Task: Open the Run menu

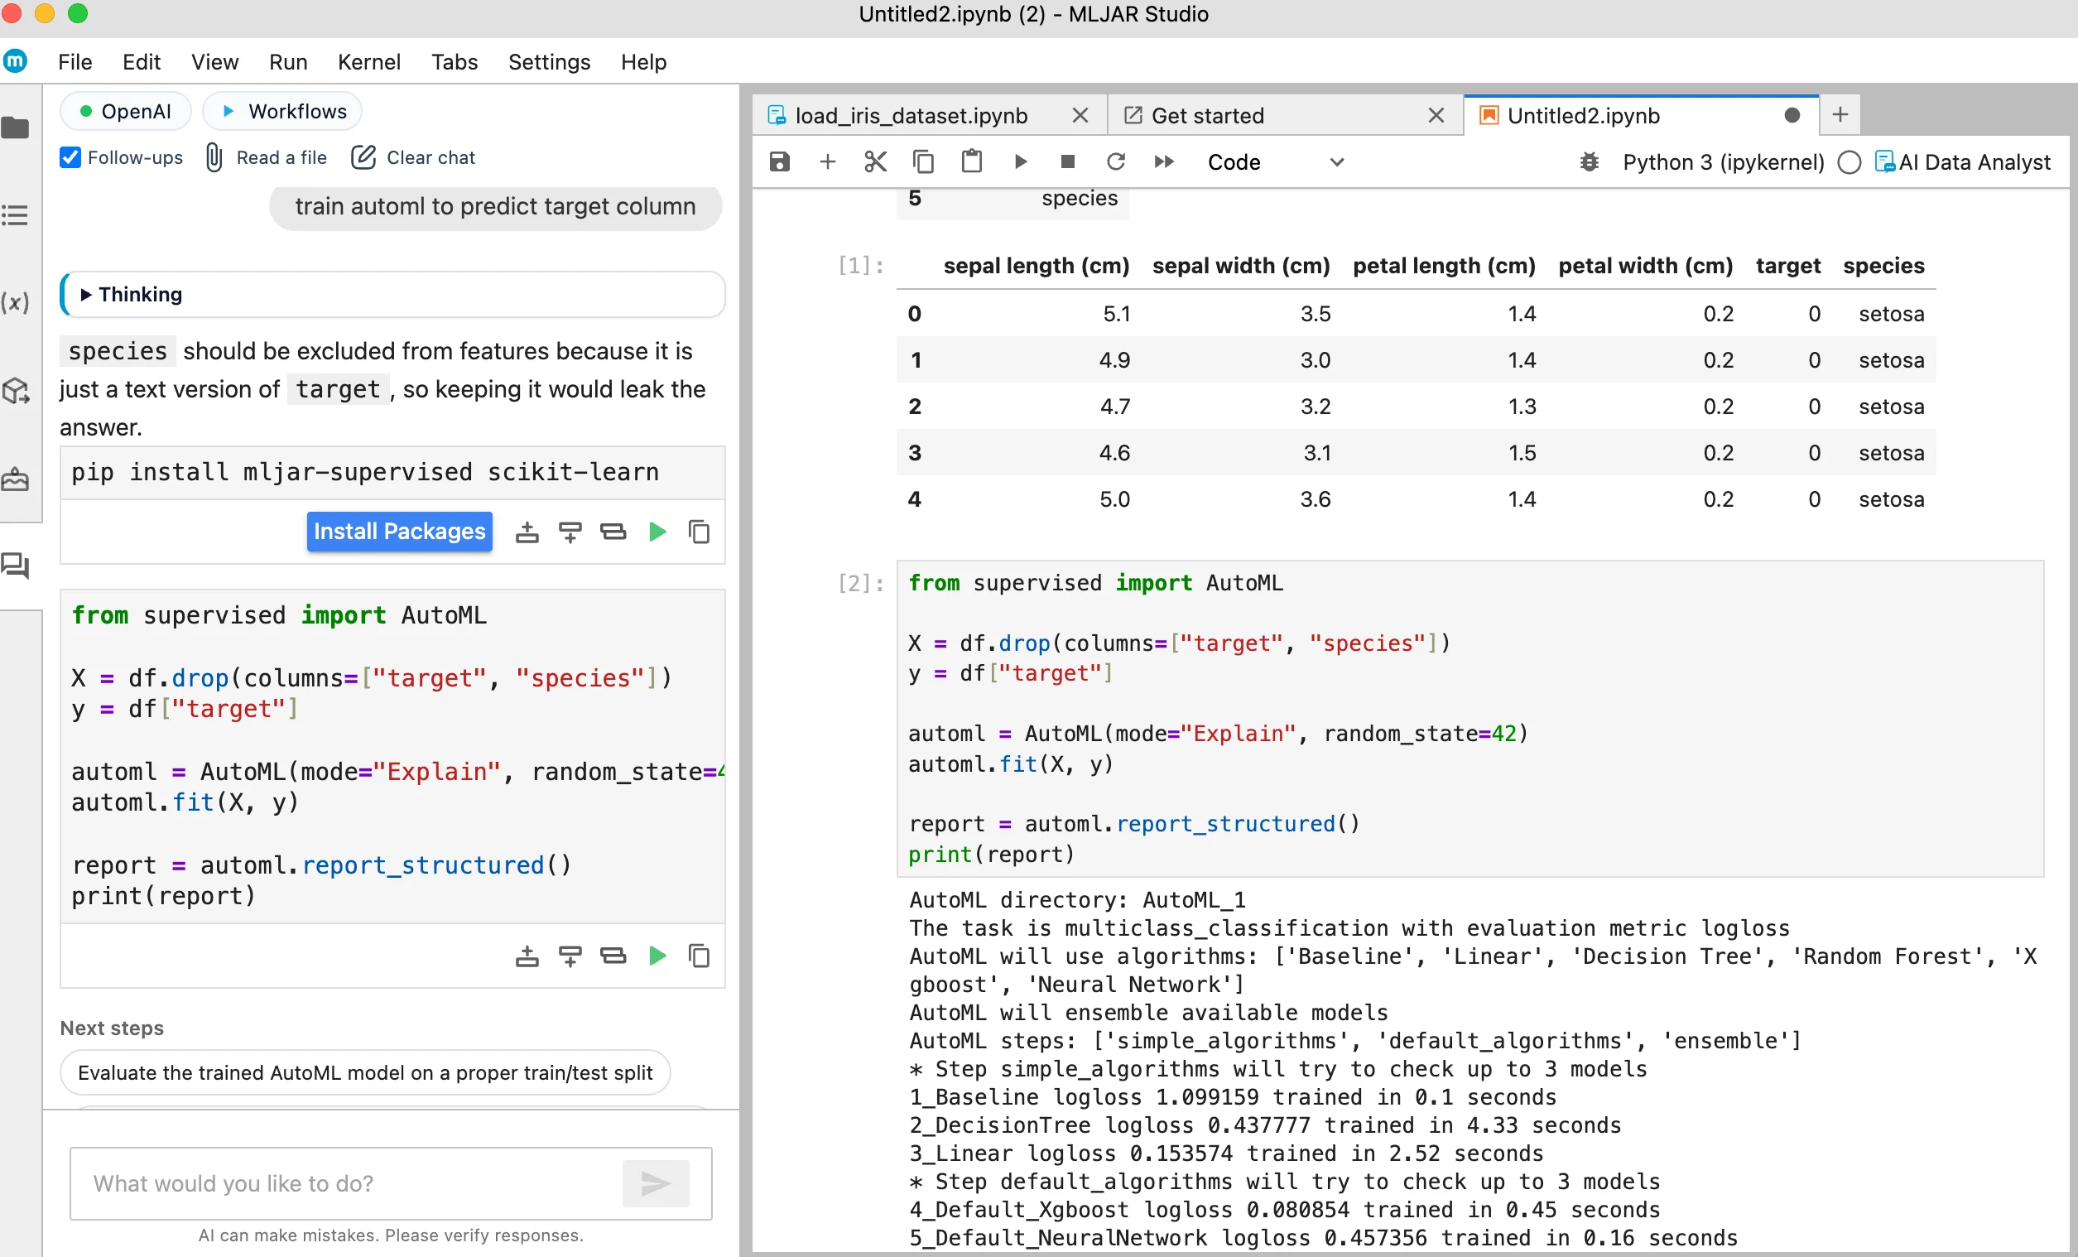Action: (287, 61)
